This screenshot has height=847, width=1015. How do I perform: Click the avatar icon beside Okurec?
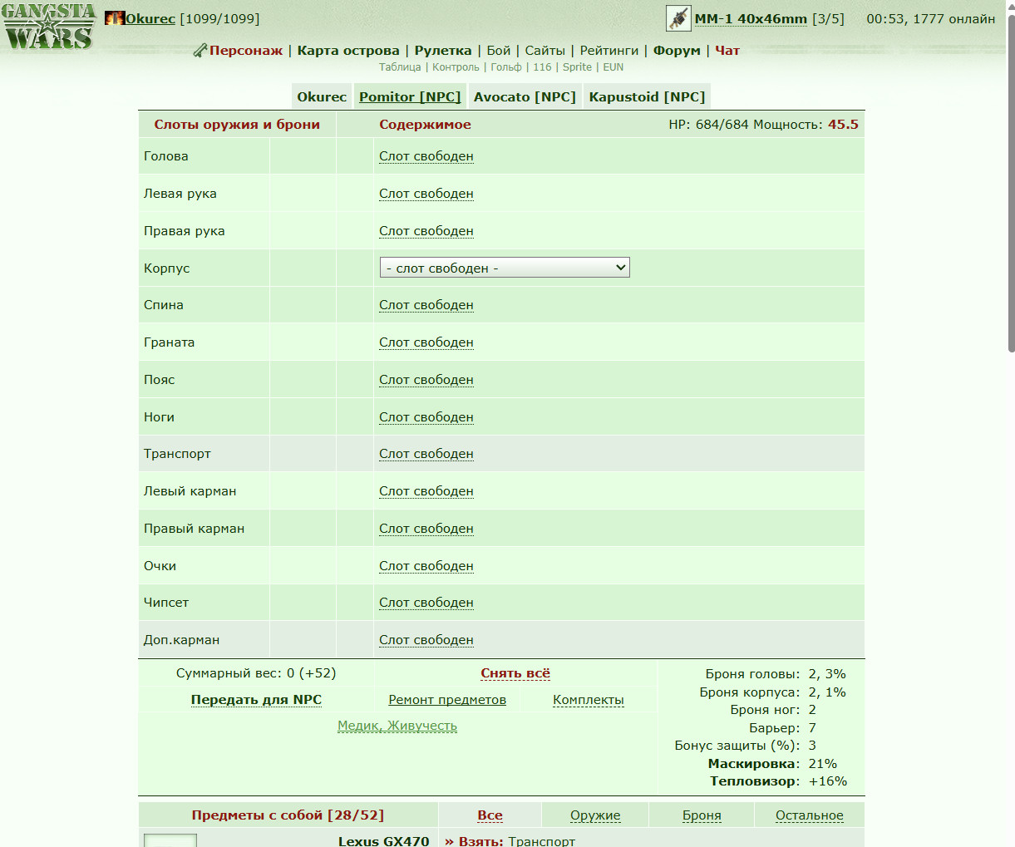(115, 18)
